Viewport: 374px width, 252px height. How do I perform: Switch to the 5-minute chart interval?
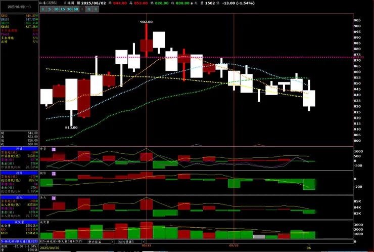[50, 9]
